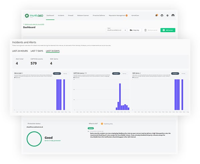Click the tallest bar in CAPTCHA events chart
The image size is (200, 164).
pos(120,97)
